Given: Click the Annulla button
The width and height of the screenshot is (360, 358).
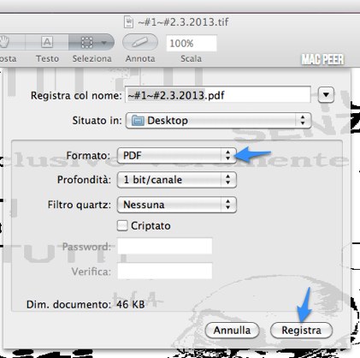Looking at the screenshot, I should point(232,331).
